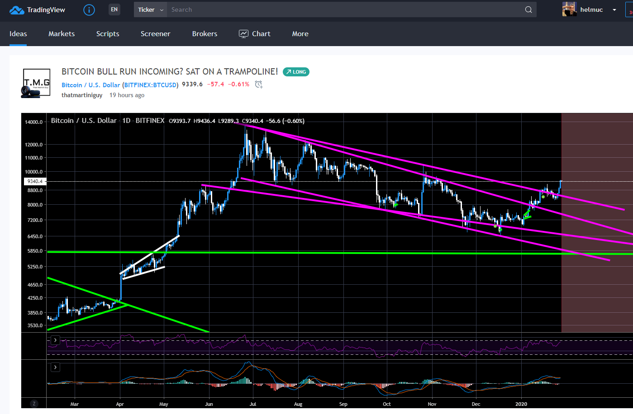Focus the Search input field
This screenshot has width=633, height=414.
(344, 10)
